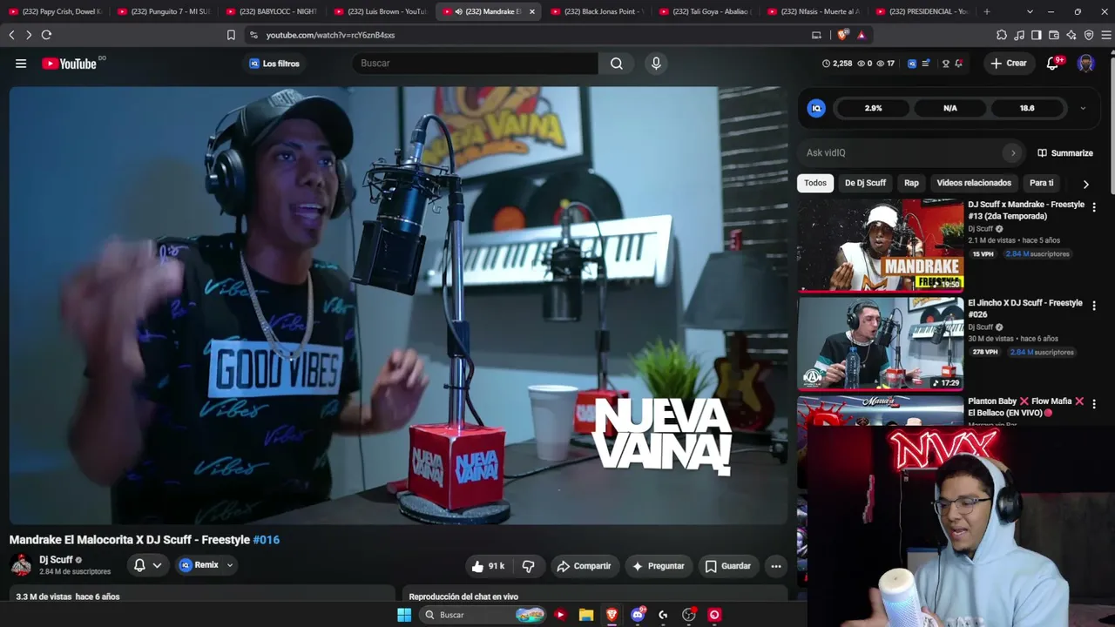This screenshot has width=1115, height=627.
Task: Toggle the vidIQ checklist icon in the header
Action: coord(926,64)
